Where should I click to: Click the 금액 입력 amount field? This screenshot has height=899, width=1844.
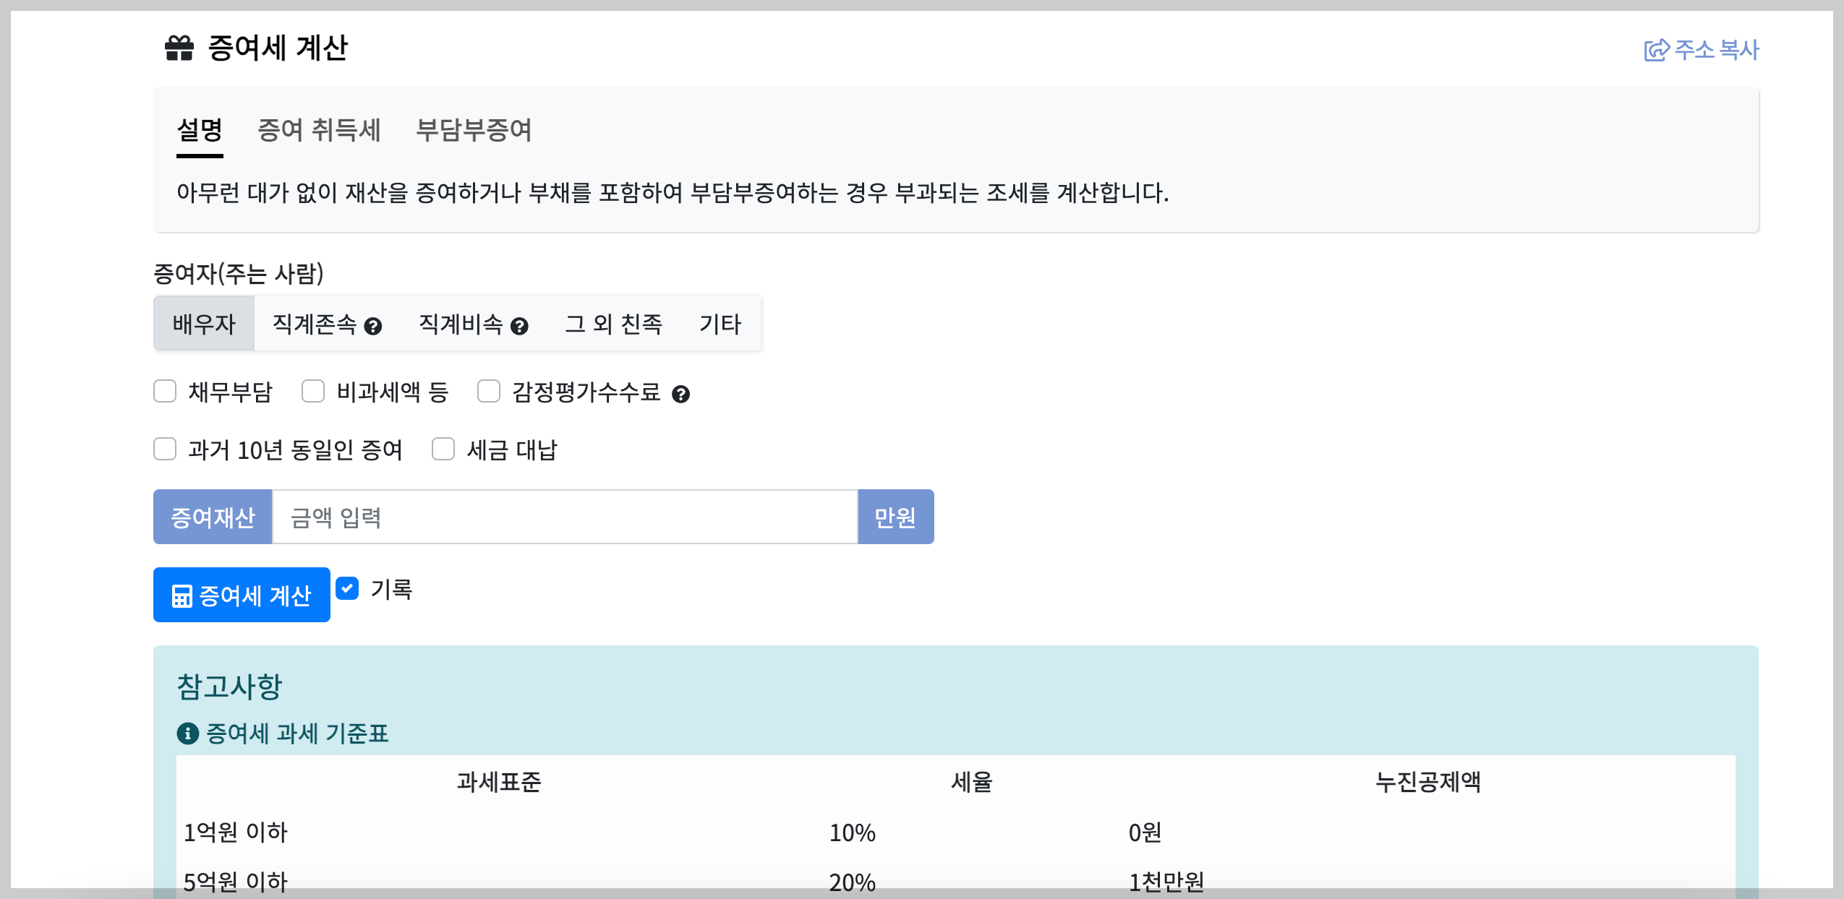pos(564,517)
